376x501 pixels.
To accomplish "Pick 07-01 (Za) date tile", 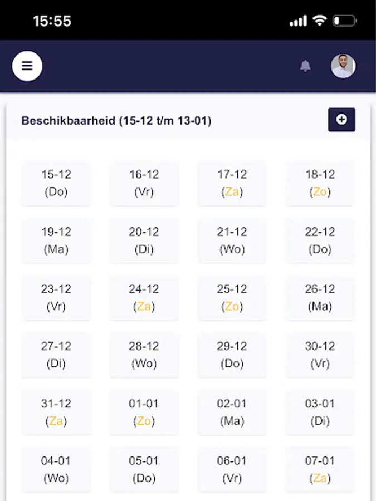I will pyautogui.click(x=320, y=470).
